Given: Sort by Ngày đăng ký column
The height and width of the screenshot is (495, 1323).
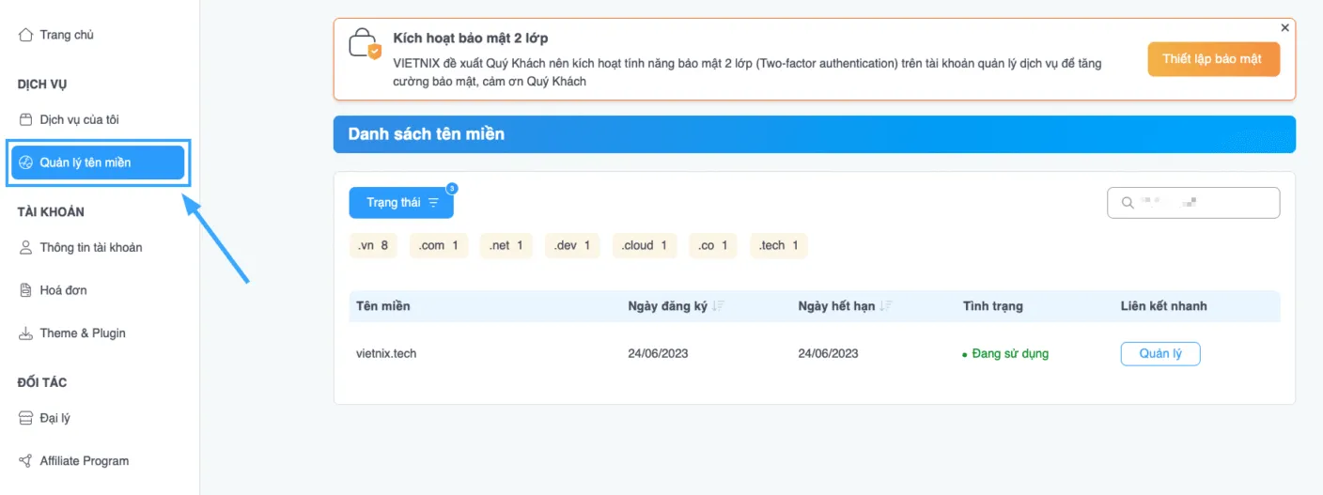Looking at the screenshot, I should click(718, 306).
